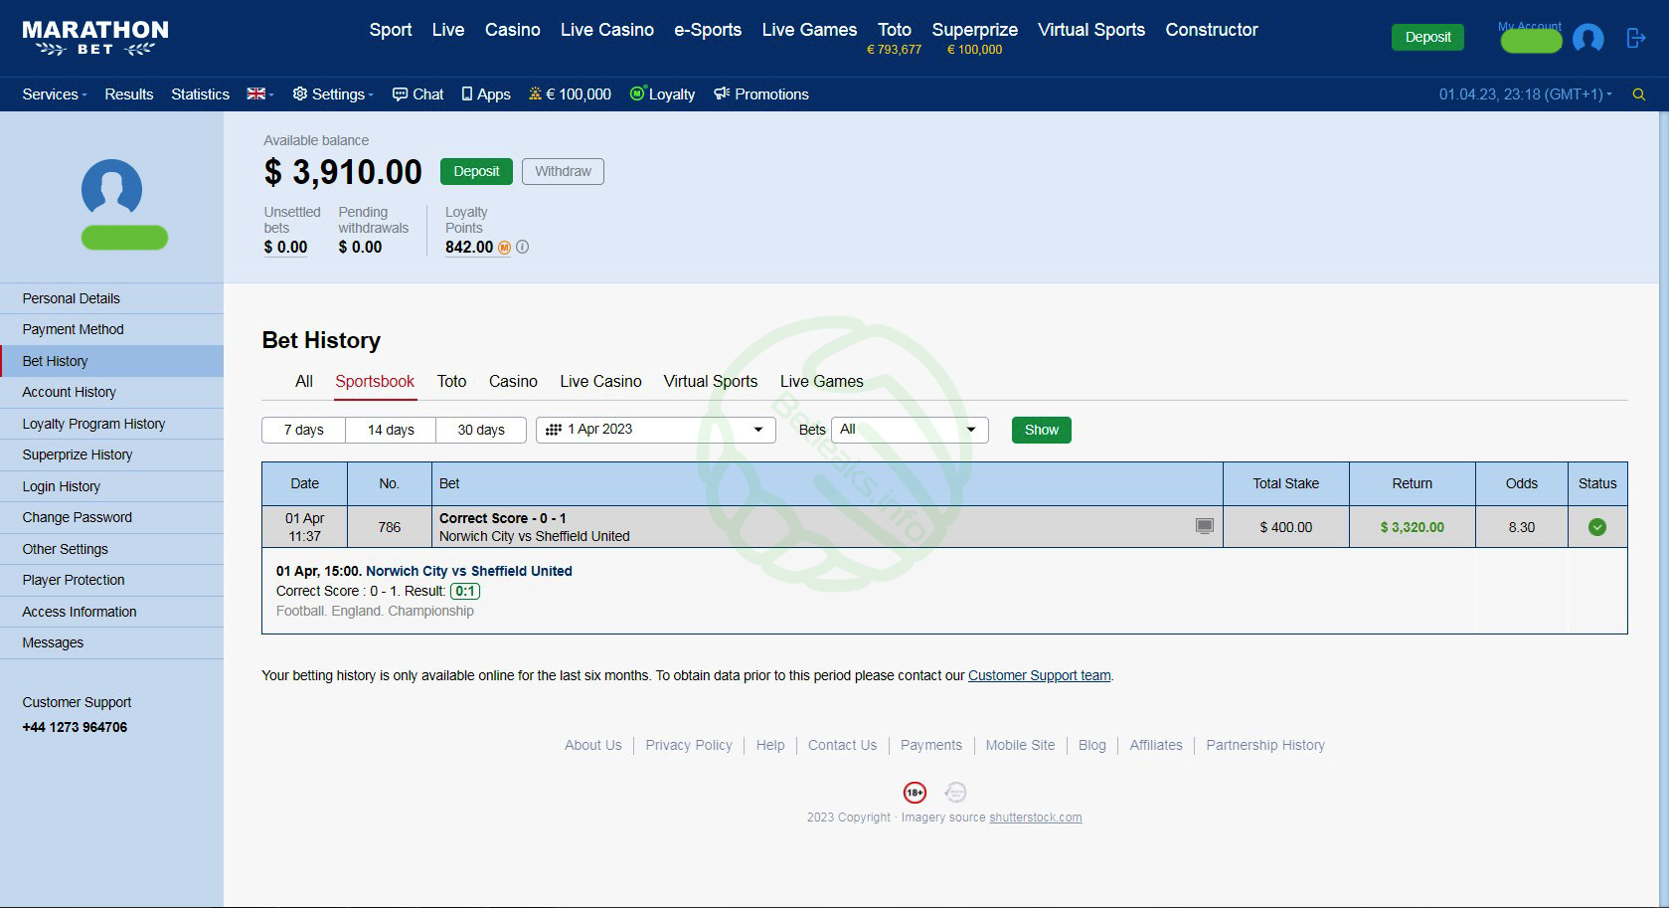Click the green Show button
Screen dimensions: 1669x908
click(1042, 430)
